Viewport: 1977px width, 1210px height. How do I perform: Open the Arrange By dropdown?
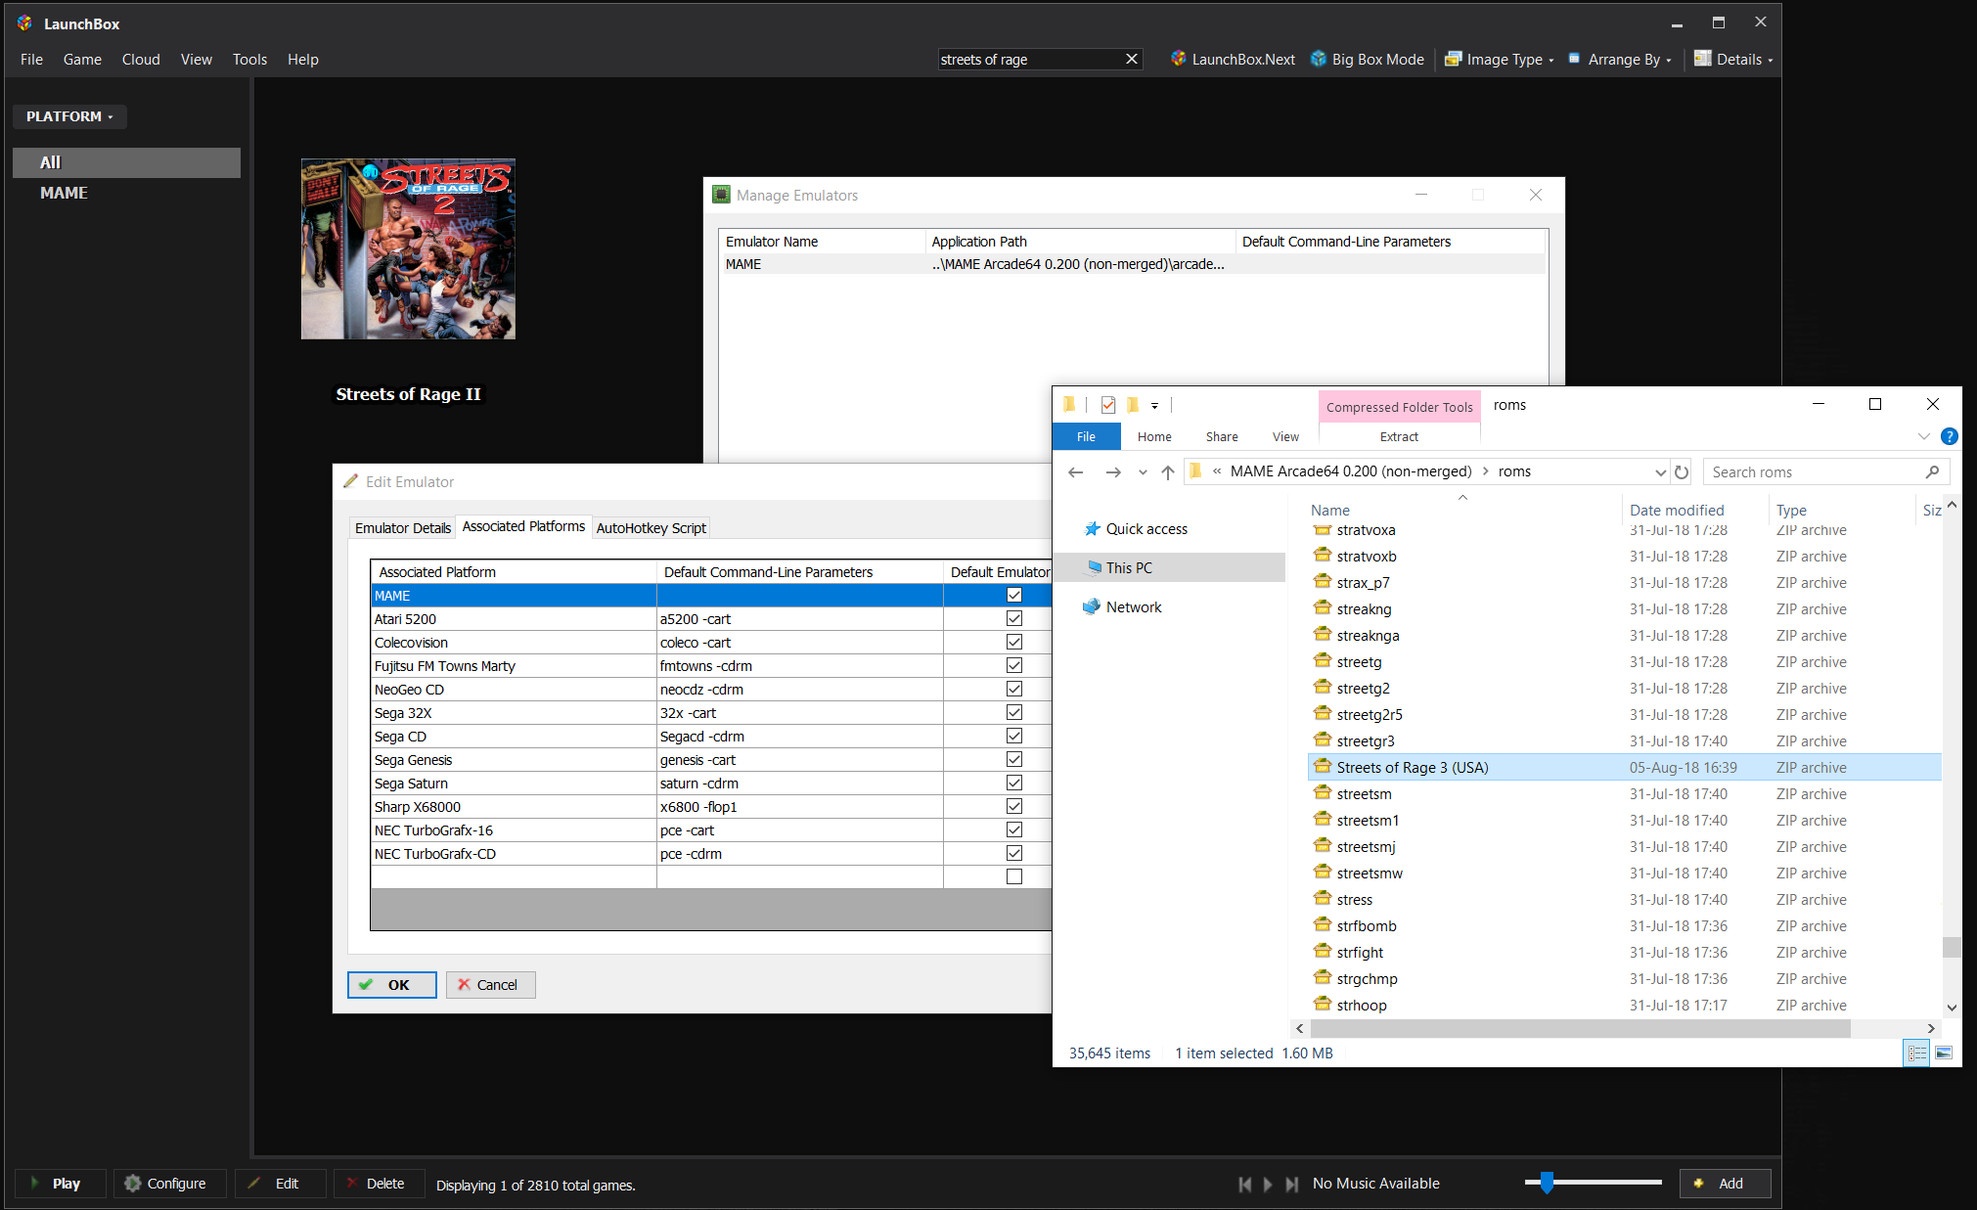pyautogui.click(x=1620, y=60)
